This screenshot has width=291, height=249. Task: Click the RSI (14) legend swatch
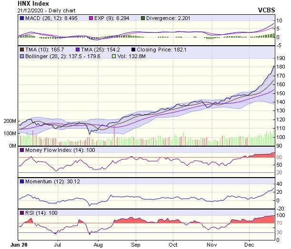22,213
